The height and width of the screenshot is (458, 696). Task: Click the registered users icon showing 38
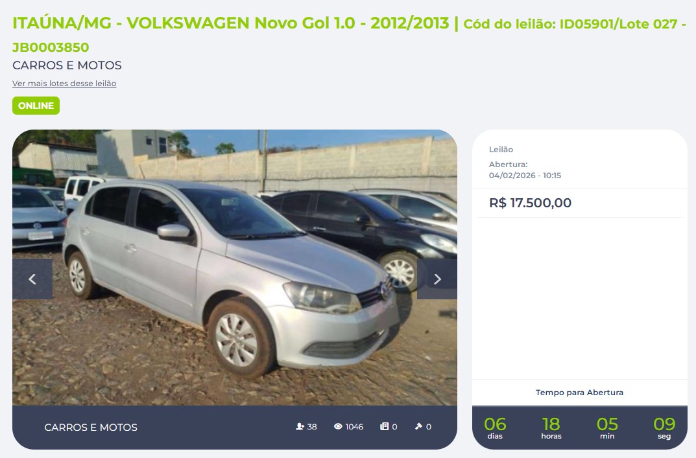(x=300, y=426)
